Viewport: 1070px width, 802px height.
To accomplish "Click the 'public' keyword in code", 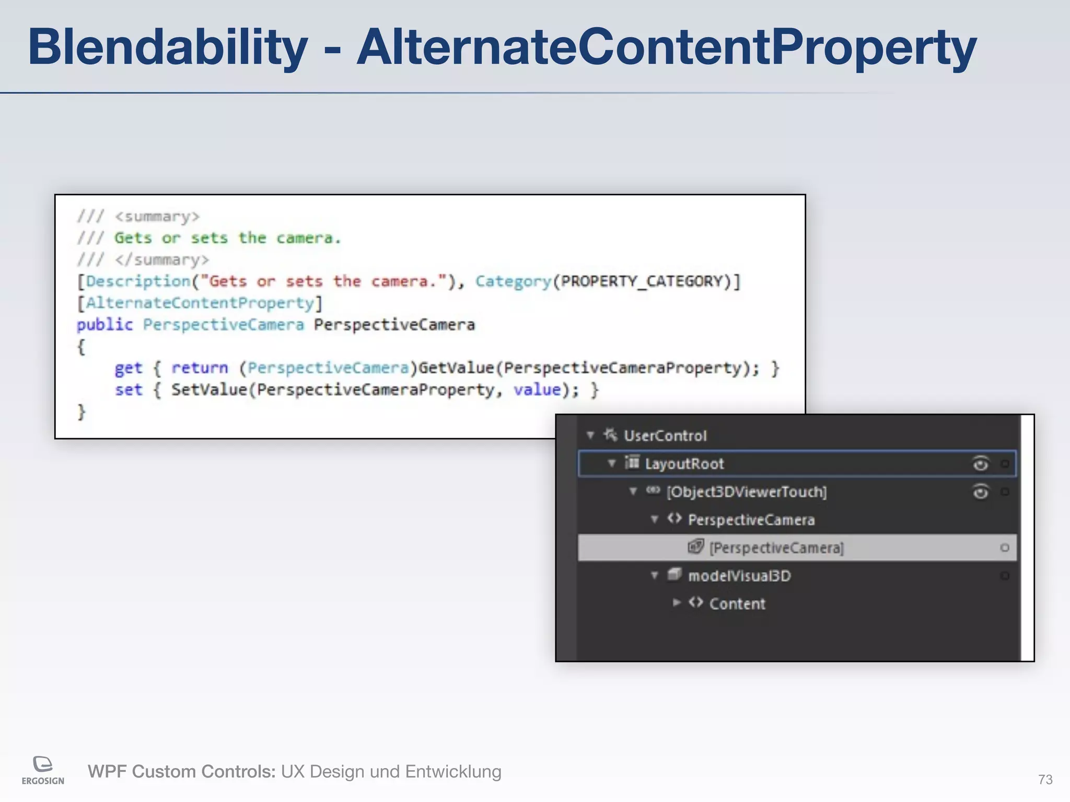I will coord(104,325).
